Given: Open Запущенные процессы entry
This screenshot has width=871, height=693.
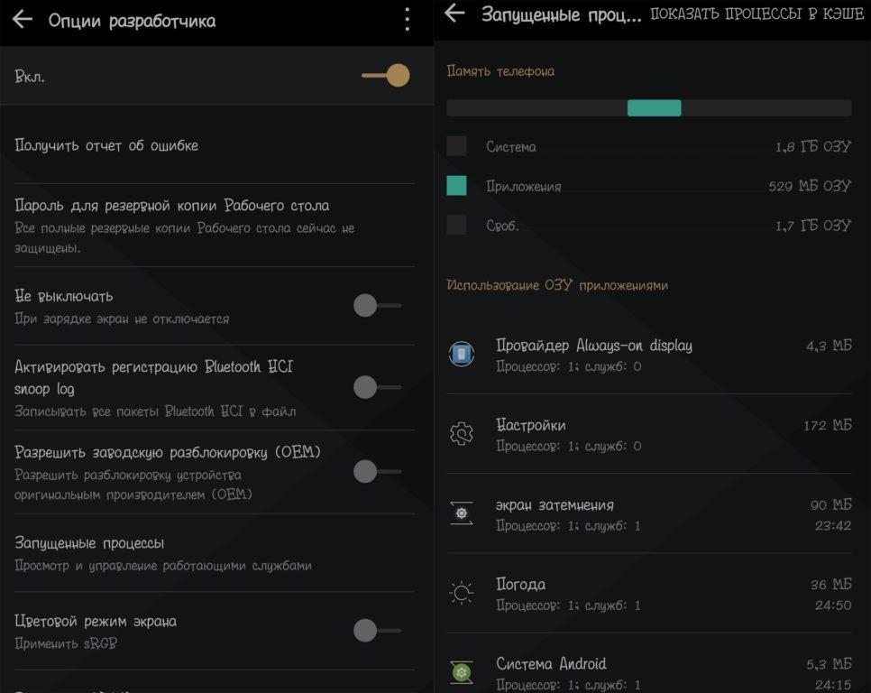Looking at the screenshot, I should (x=214, y=553).
